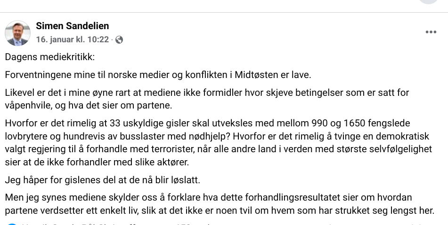Click the "Dagens mediekritikk:" line

point(49,57)
